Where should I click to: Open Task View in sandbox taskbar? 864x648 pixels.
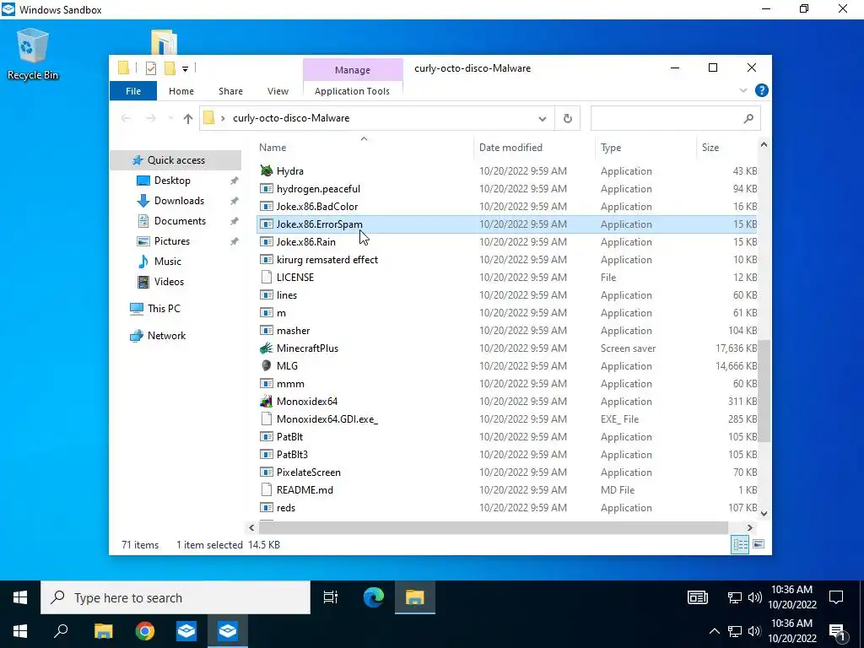coord(331,597)
